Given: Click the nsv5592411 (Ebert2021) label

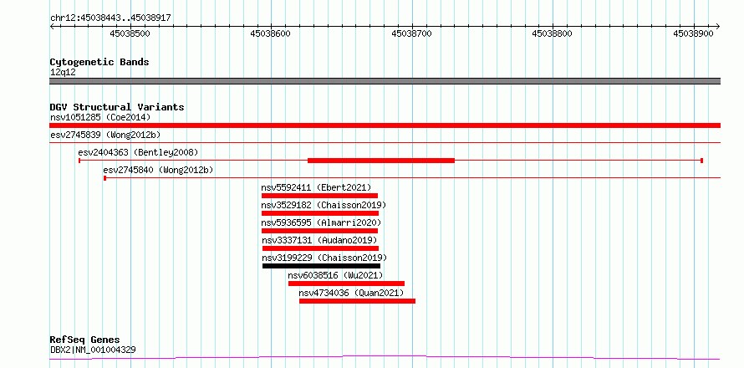Looking at the screenshot, I should pos(317,187).
